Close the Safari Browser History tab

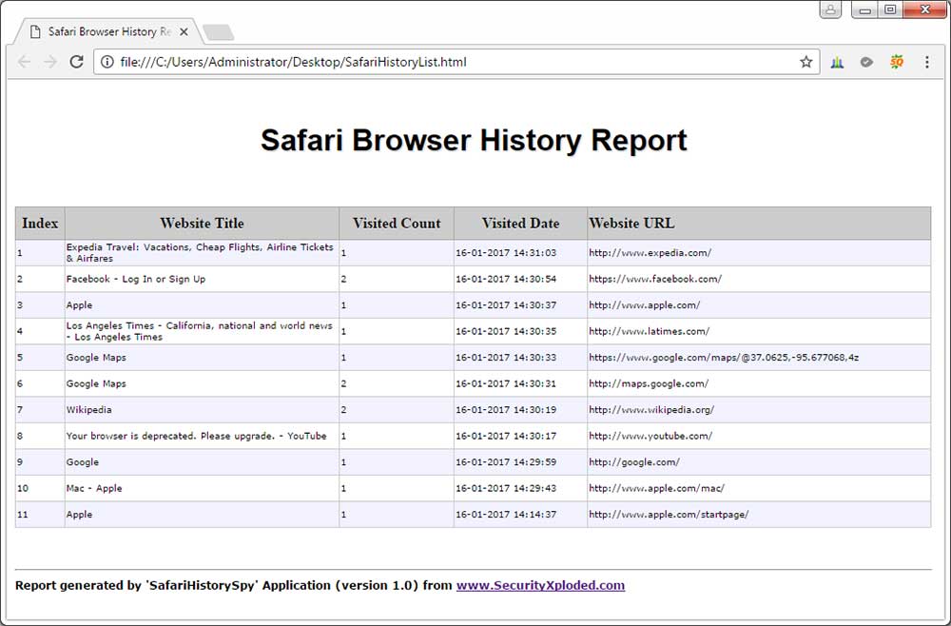pyautogui.click(x=184, y=31)
